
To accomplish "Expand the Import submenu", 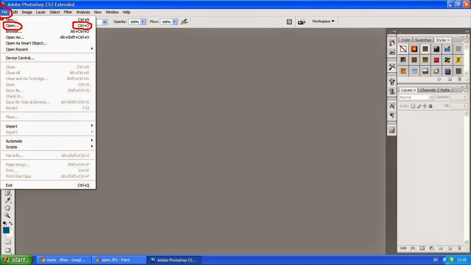I will click(x=48, y=126).
